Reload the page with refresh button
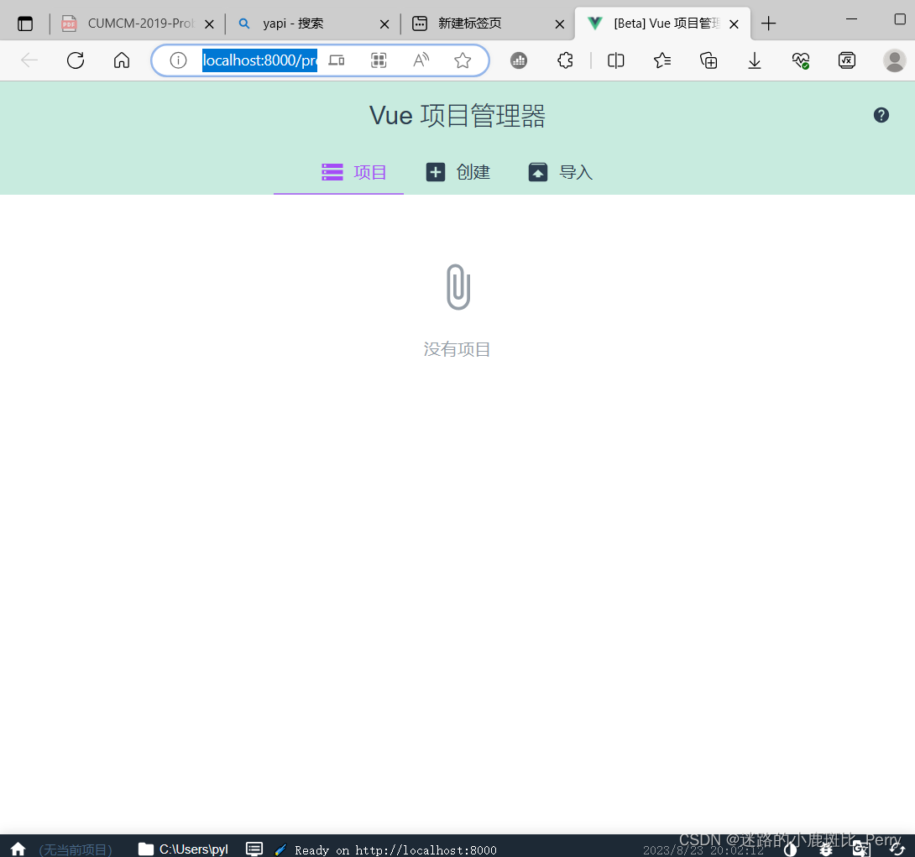 [76, 60]
